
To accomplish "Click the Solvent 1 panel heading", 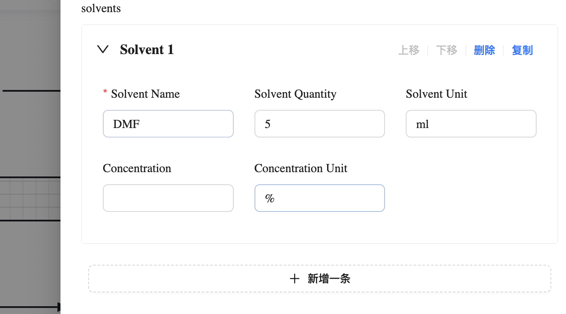I will 147,49.
